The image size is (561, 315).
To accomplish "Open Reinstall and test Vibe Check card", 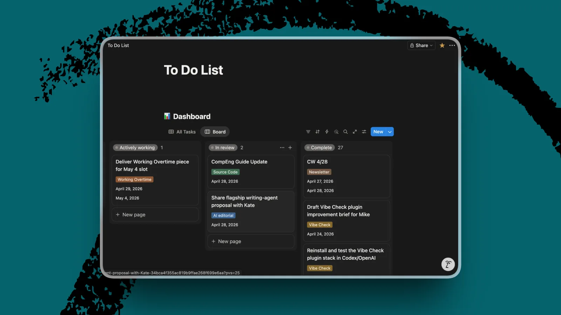I will [346, 259].
